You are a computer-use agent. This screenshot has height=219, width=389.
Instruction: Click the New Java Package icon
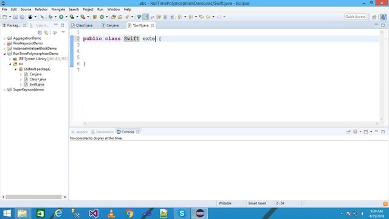click(95, 17)
